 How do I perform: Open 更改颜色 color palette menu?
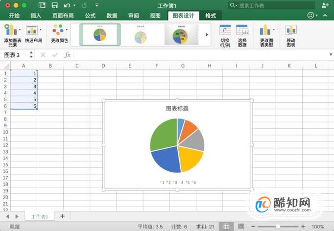pyautogui.click(x=60, y=34)
